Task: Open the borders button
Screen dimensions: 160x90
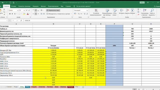Action: [19, 14]
